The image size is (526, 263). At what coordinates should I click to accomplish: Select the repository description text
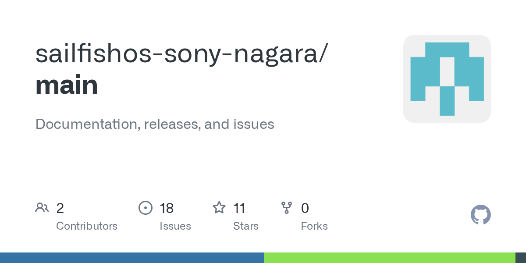(155, 124)
